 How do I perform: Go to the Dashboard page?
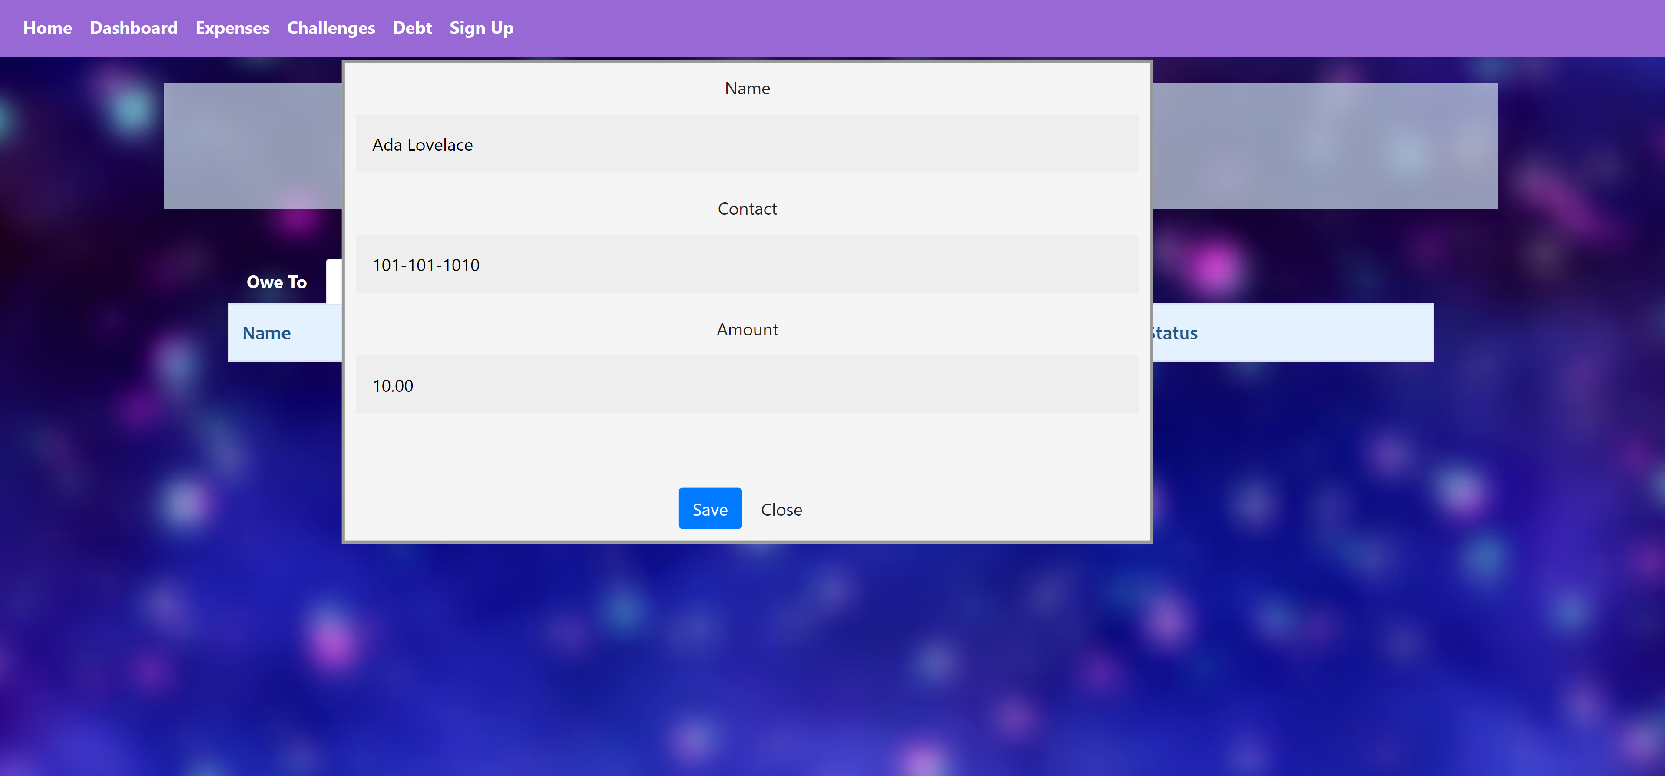tap(133, 28)
